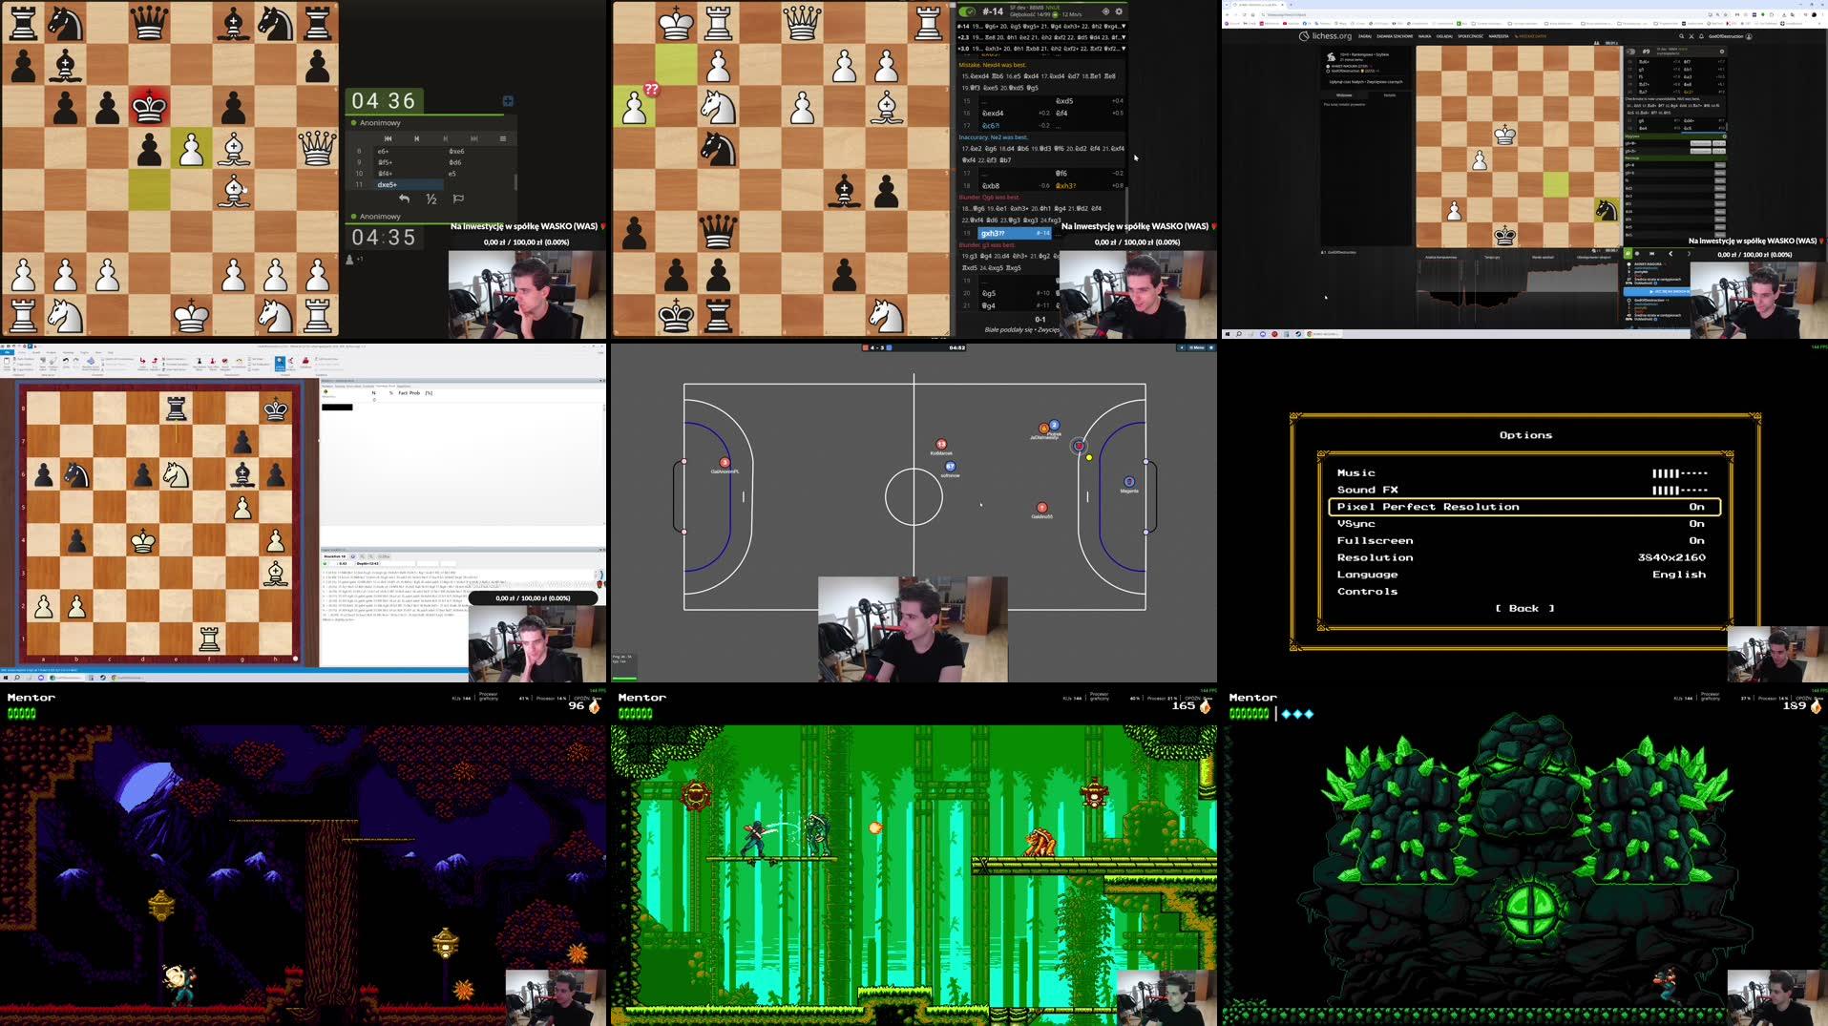Open the NAUKA menu on lichess
The image size is (1828, 1026).
[x=1424, y=36]
